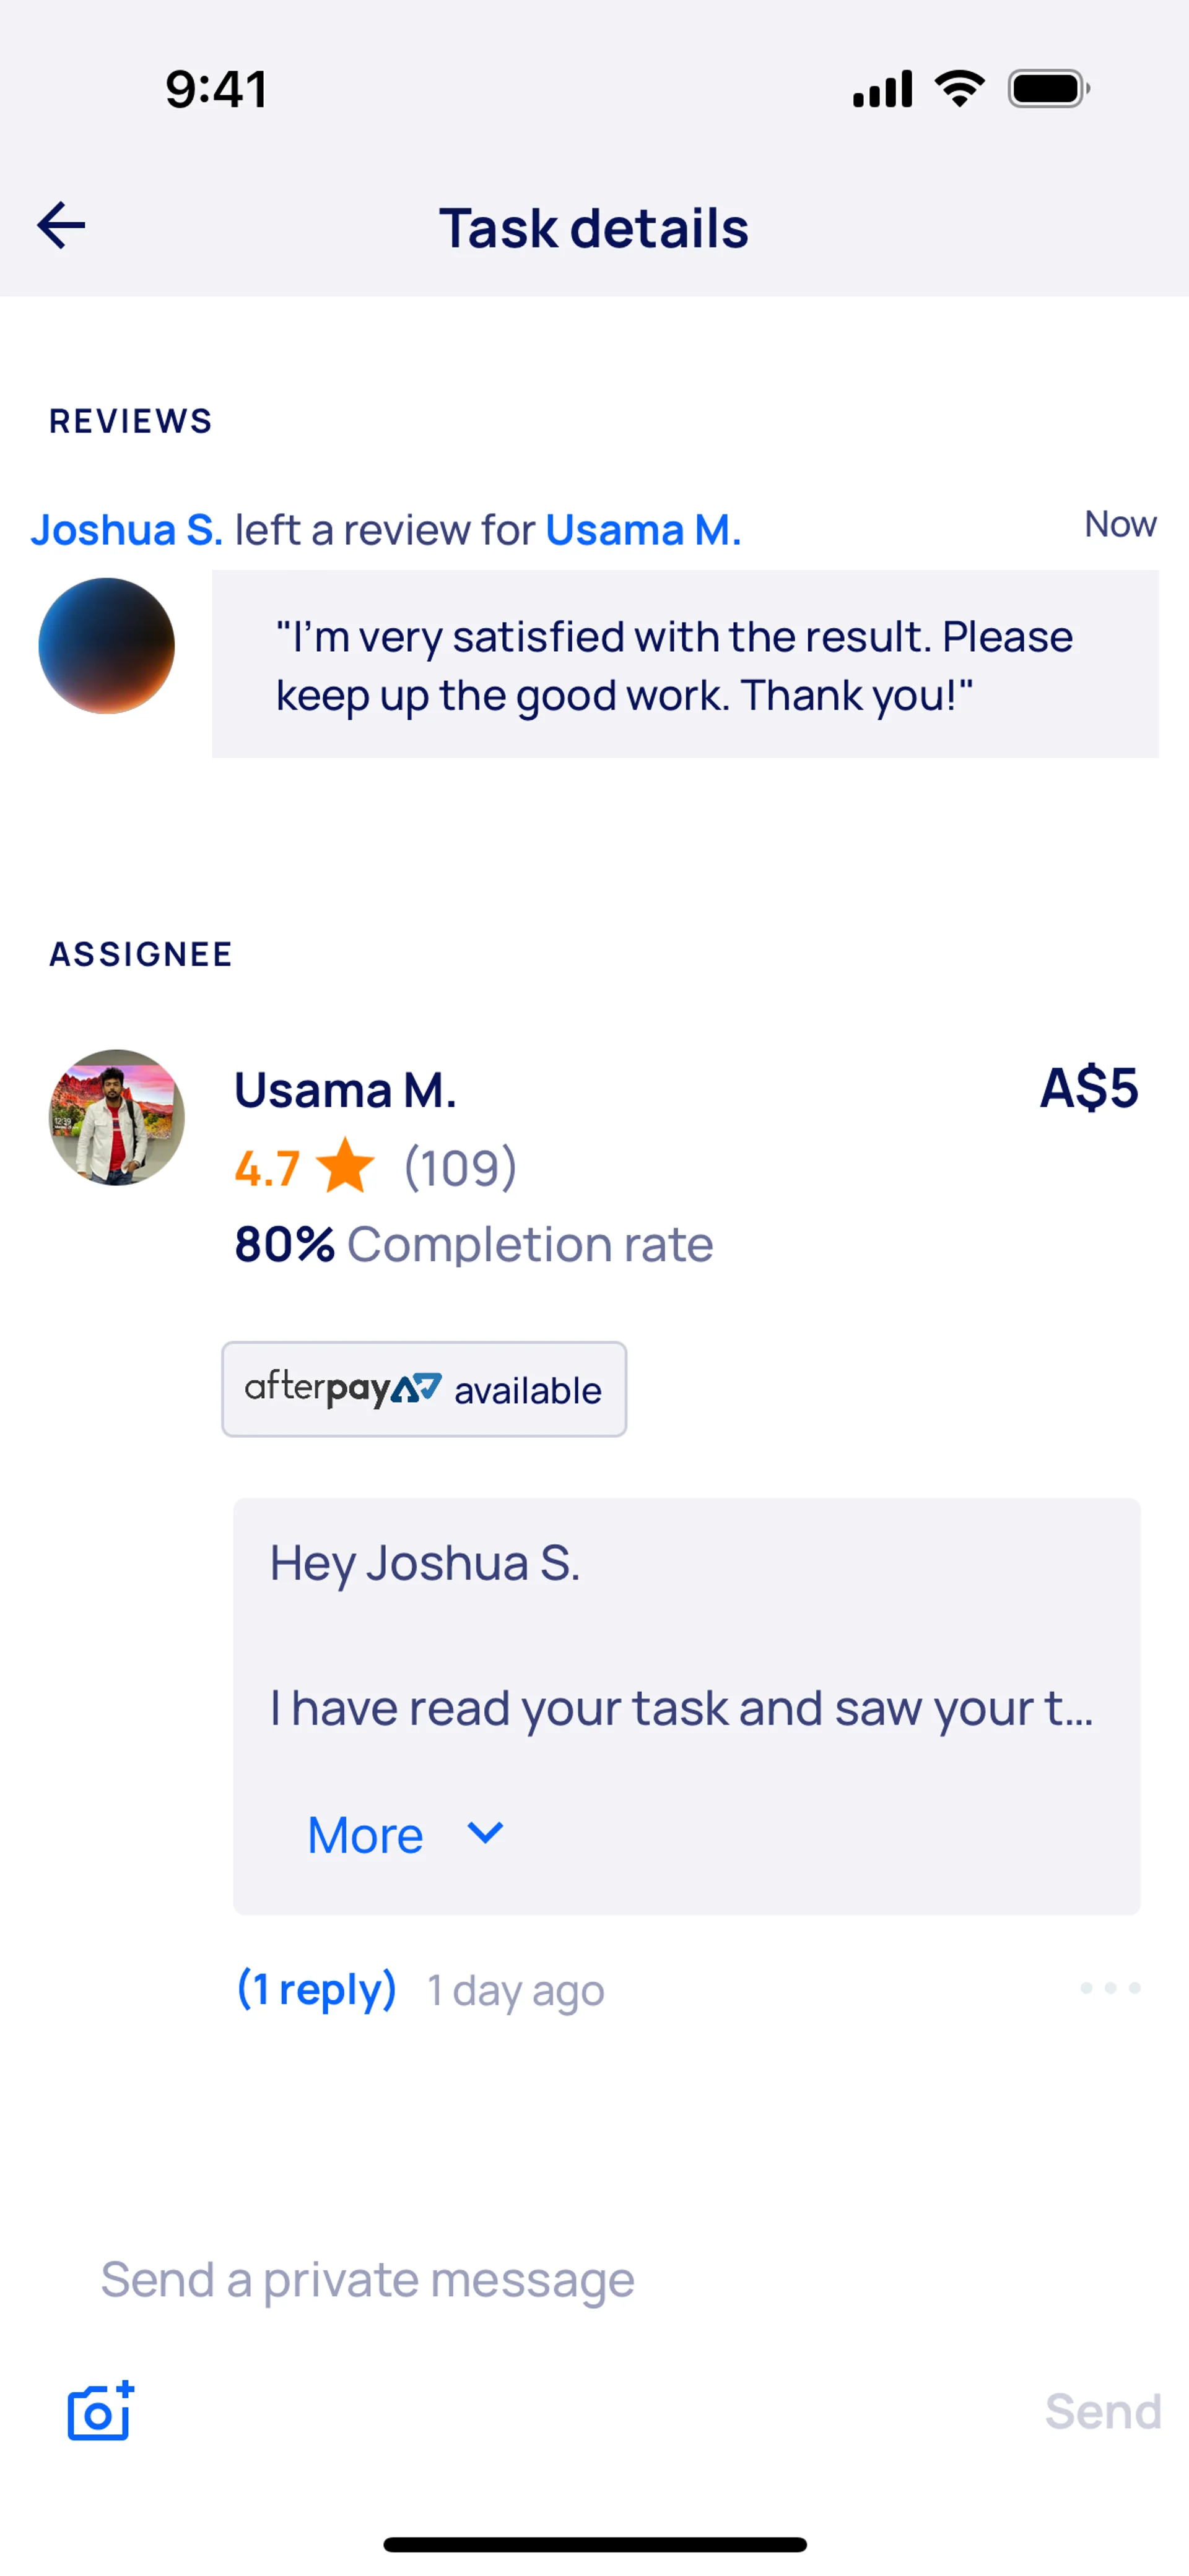Open the three-dot options menu
1189x2576 pixels.
tap(1109, 1988)
